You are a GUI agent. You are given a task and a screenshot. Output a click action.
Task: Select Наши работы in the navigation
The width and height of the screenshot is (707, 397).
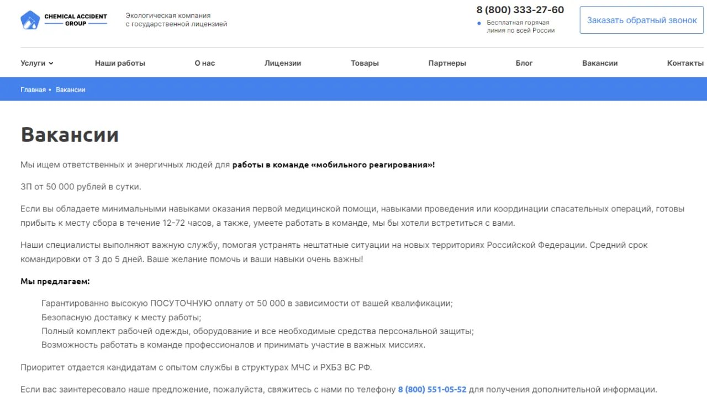(x=120, y=63)
